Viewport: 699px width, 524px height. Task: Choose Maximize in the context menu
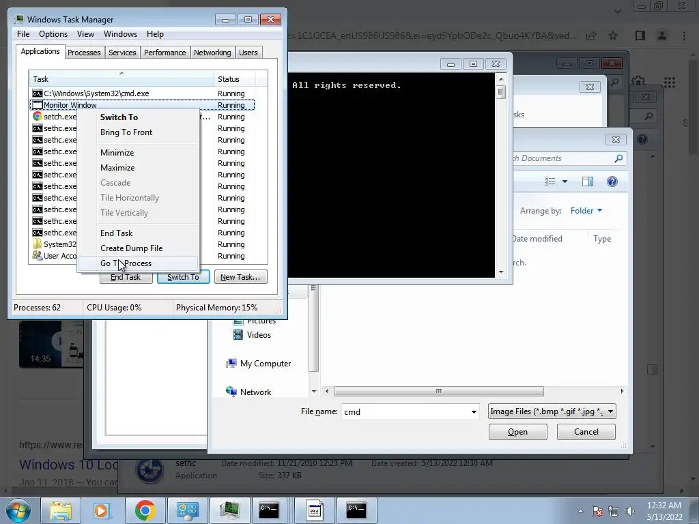point(138,168)
